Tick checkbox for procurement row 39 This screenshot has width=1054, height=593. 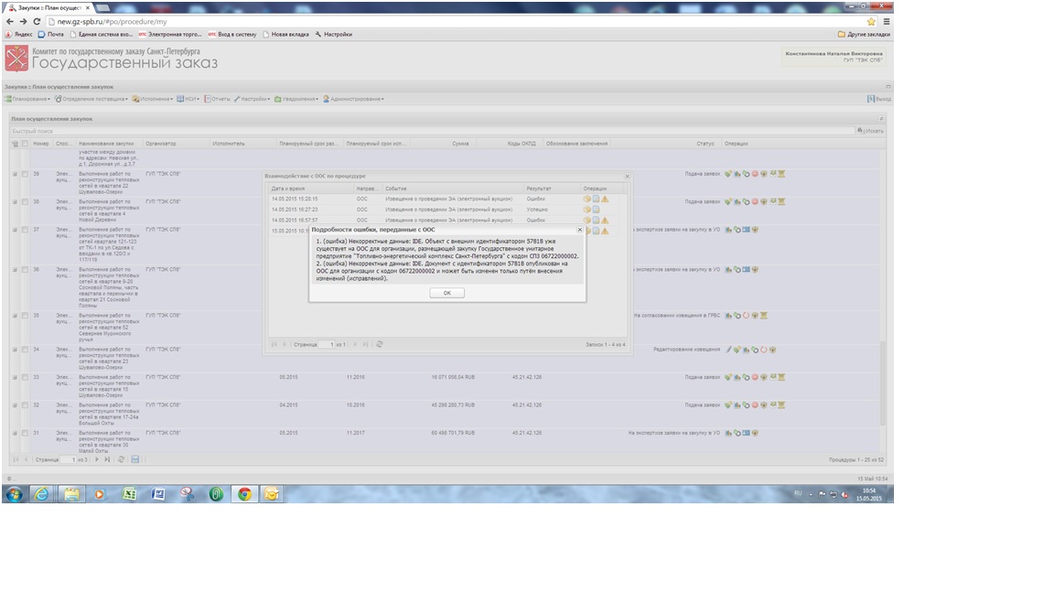25,174
